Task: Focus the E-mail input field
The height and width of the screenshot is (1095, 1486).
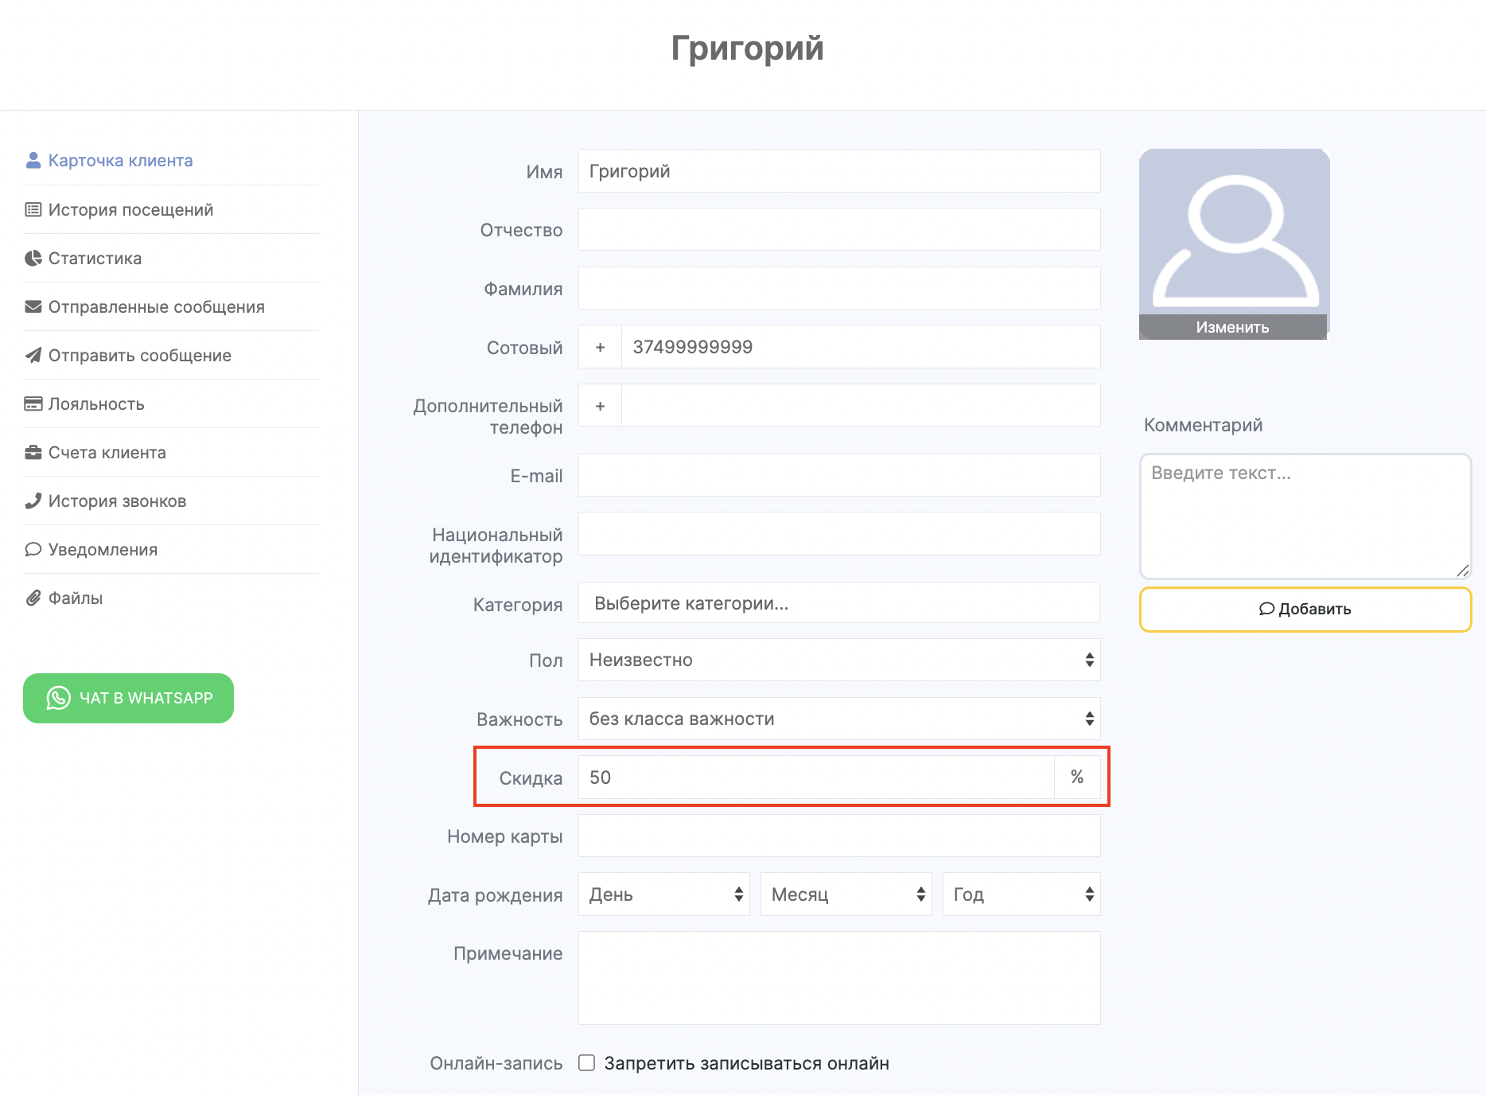Action: (839, 475)
